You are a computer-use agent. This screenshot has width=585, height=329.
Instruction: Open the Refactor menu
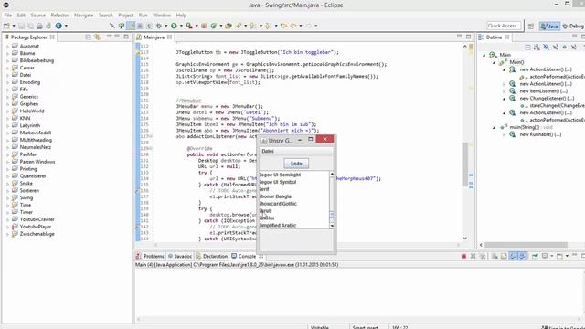[x=59, y=16]
